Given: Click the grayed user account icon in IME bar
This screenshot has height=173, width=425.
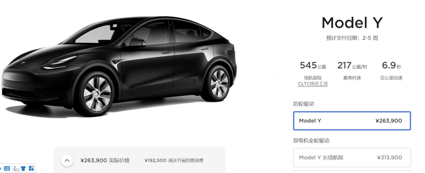Looking at the screenshot, I should coord(16,168).
